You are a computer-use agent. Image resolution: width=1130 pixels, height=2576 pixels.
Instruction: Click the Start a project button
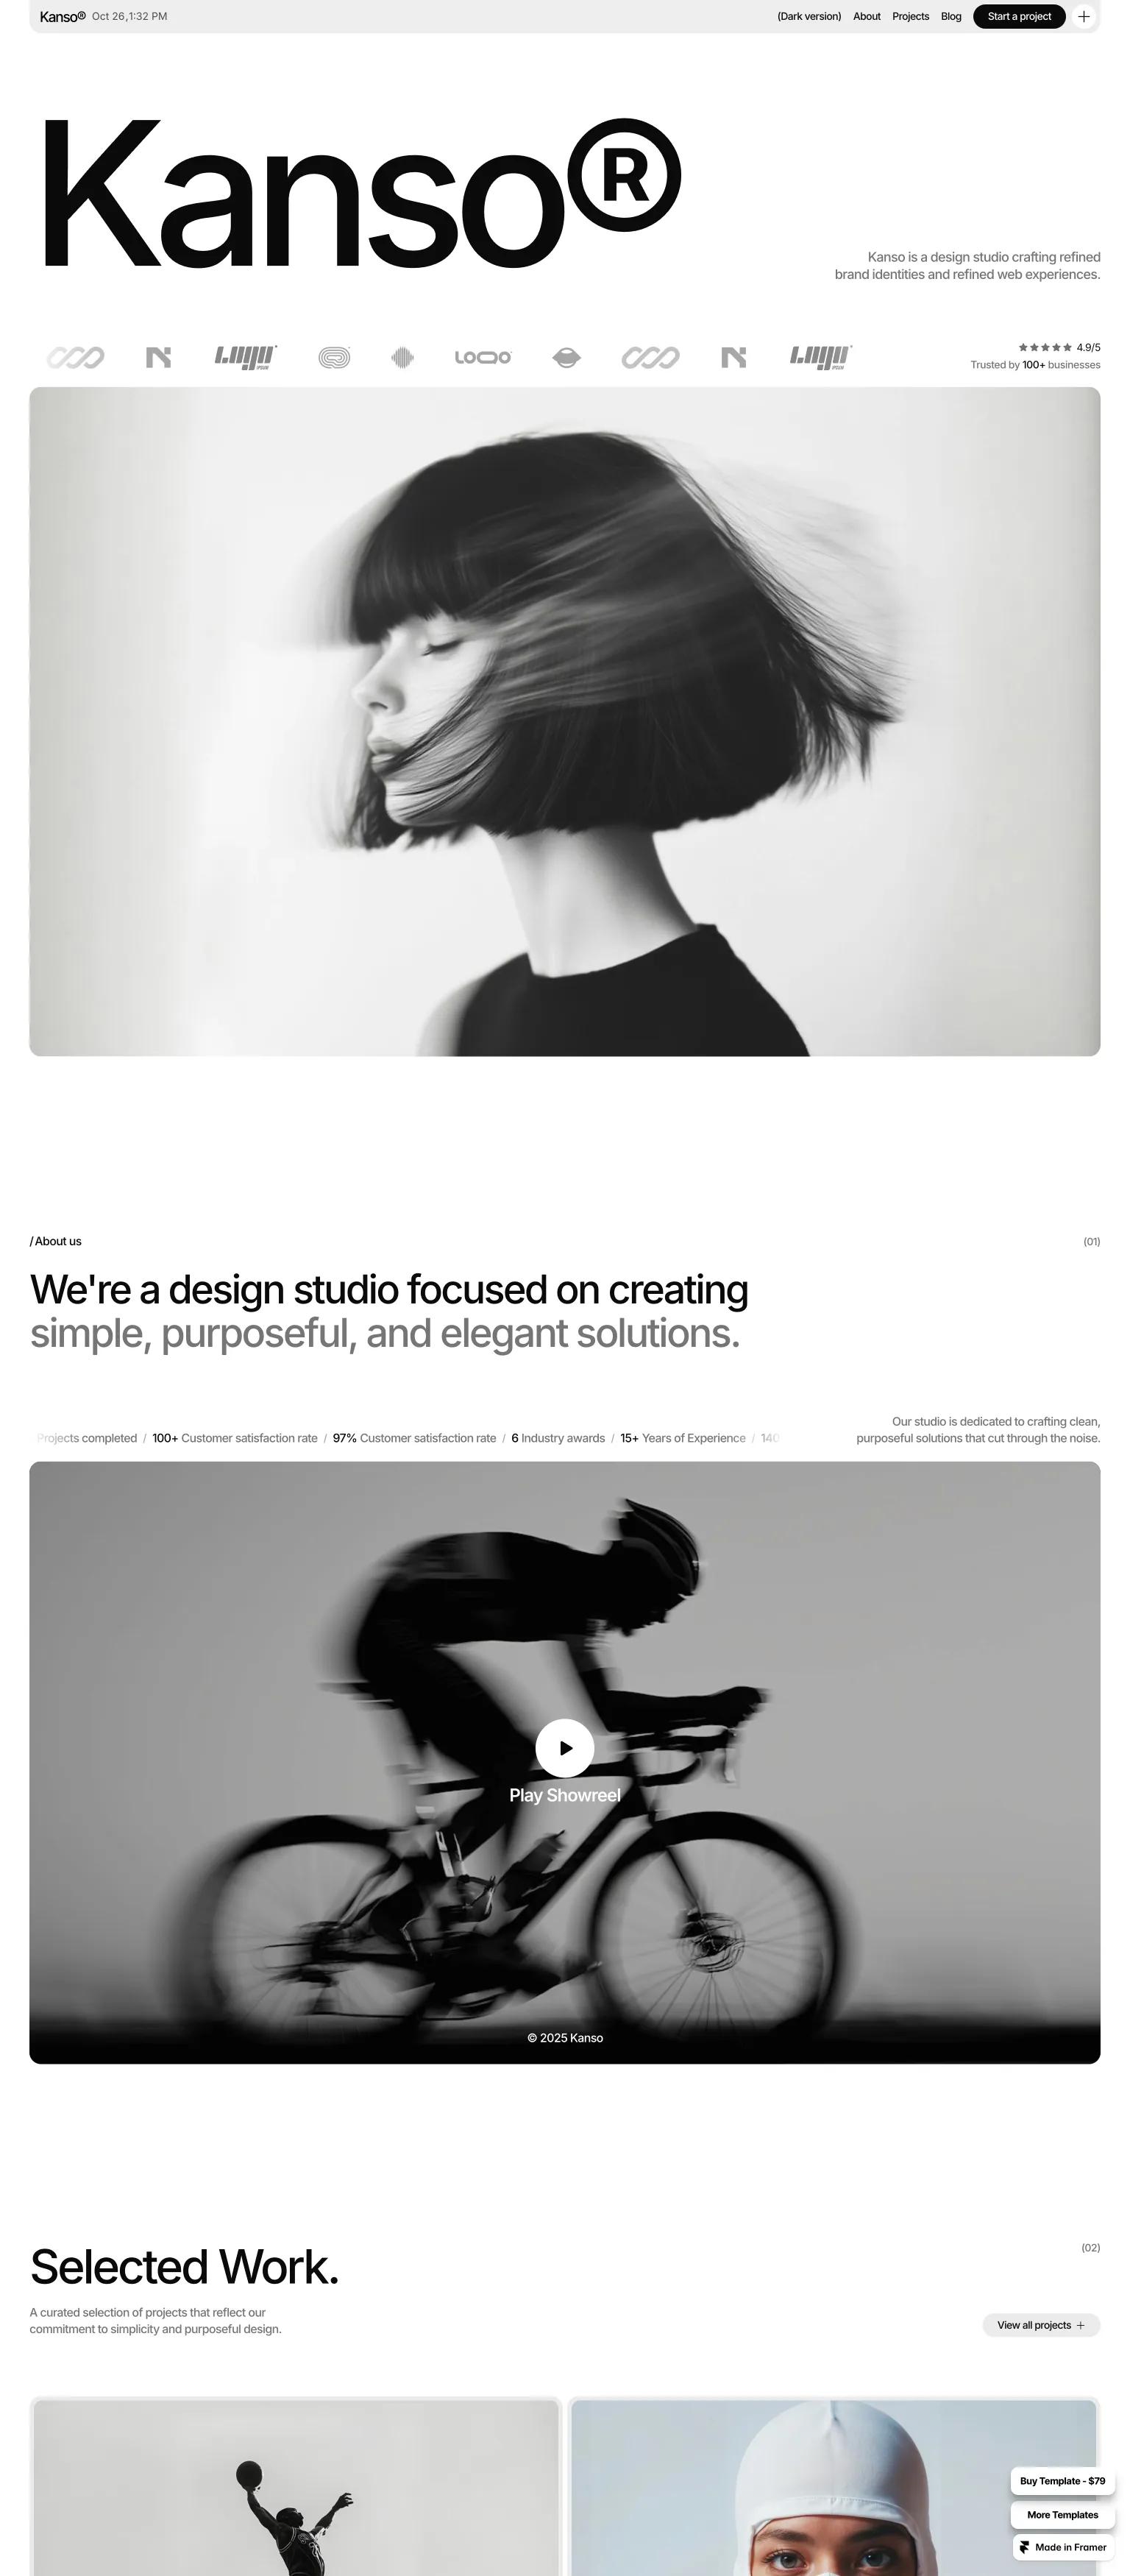pos(1019,17)
